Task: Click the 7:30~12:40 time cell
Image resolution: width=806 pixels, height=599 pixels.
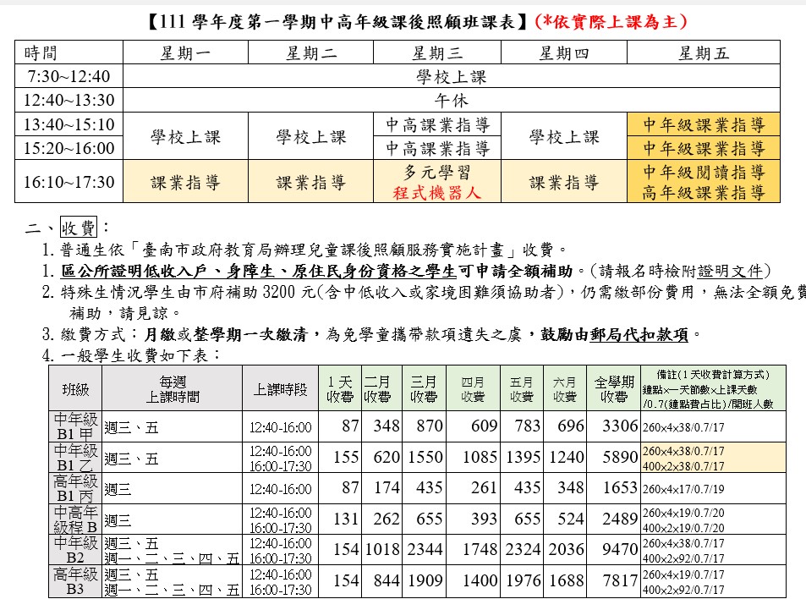Action: pos(69,76)
